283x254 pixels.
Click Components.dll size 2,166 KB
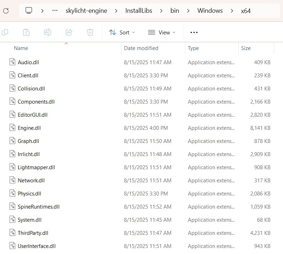260,102
